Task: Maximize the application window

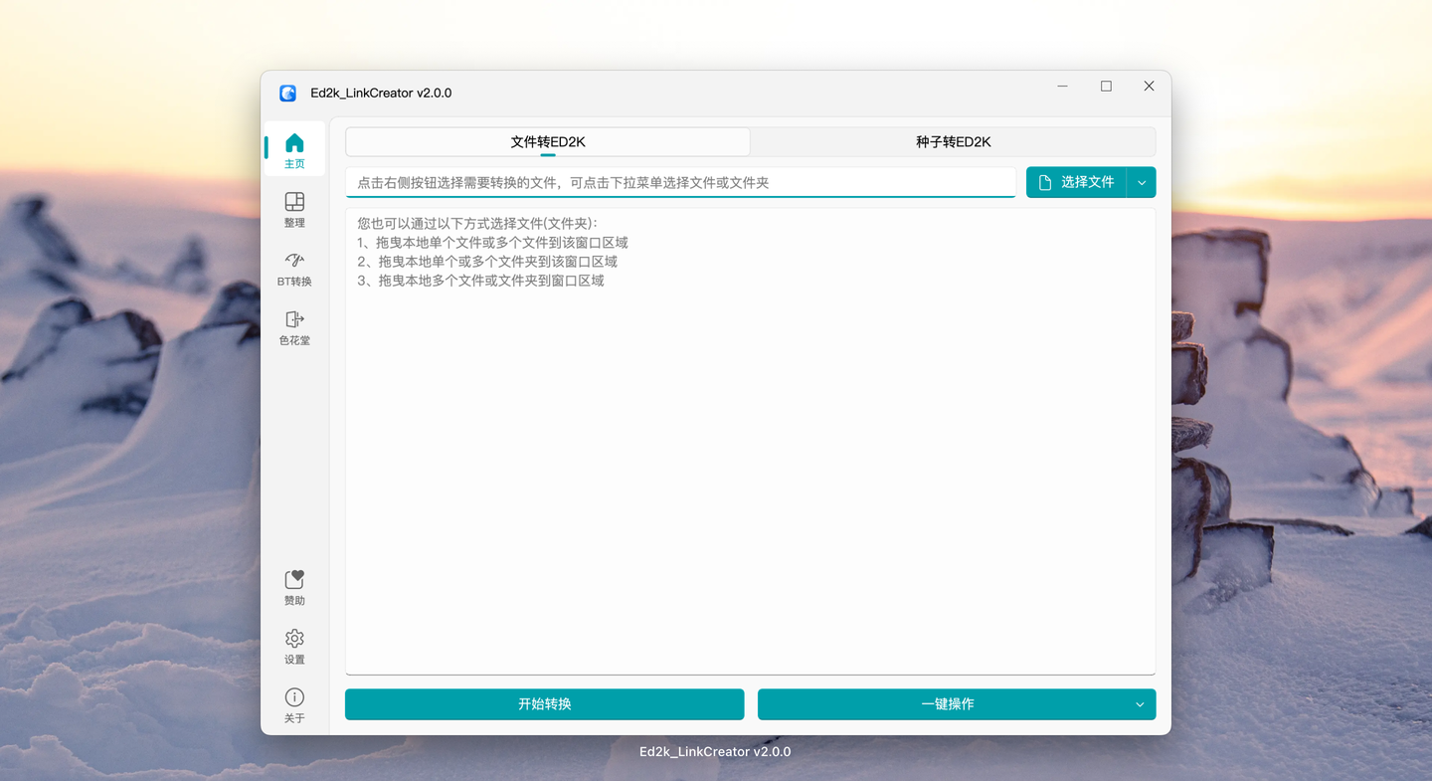Action: pyautogui.click(x=1105, y=86)
